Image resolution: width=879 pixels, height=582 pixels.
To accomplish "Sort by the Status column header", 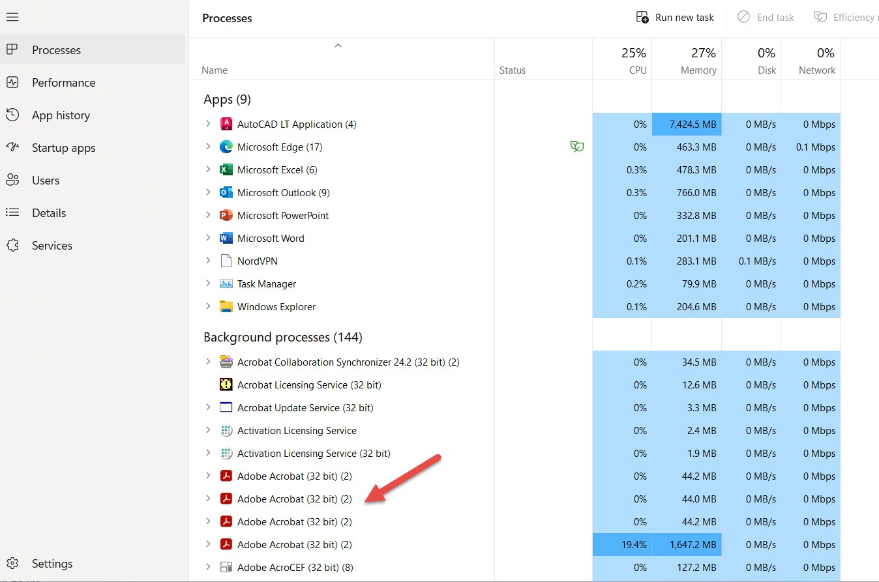I will coord(544,59).
